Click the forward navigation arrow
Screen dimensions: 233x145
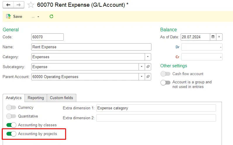19,5
